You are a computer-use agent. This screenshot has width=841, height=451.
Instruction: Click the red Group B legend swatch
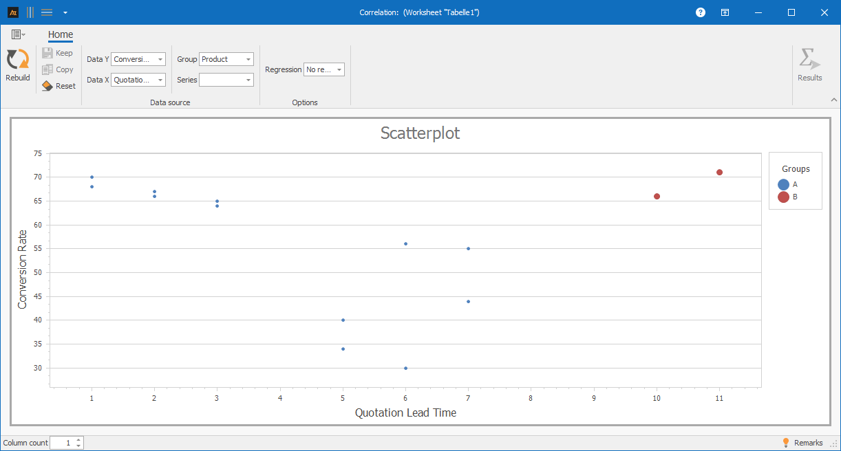tap(783, 197)
